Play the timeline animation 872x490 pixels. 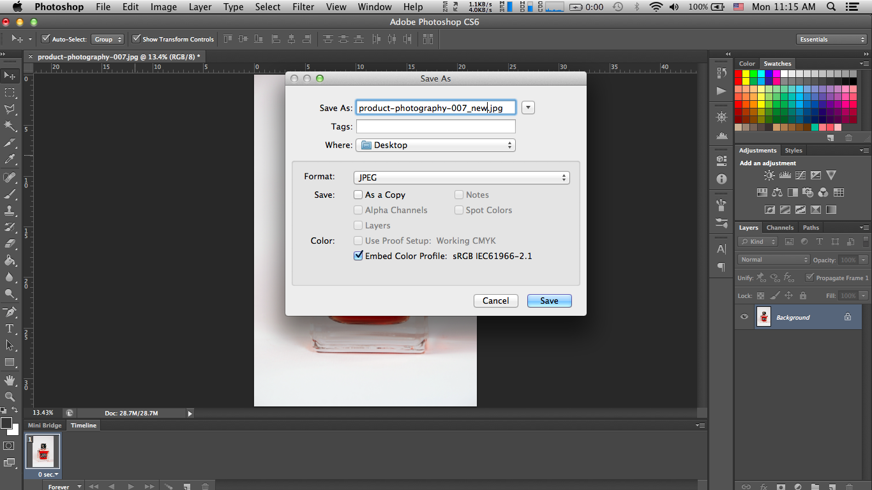pyautogui.click(x=131, y=487)
